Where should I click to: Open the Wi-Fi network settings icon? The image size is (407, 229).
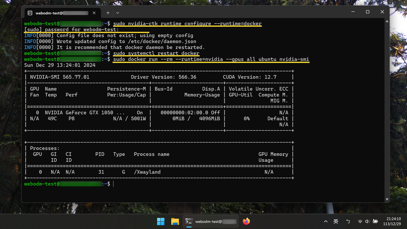pos(360,221)
